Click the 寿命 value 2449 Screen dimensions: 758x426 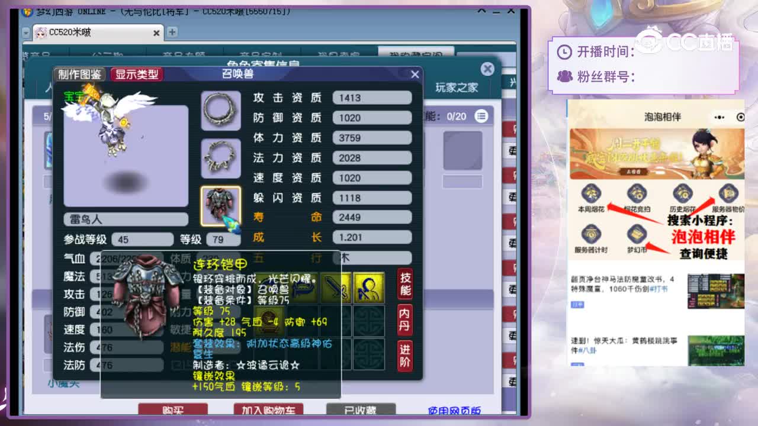372,217
